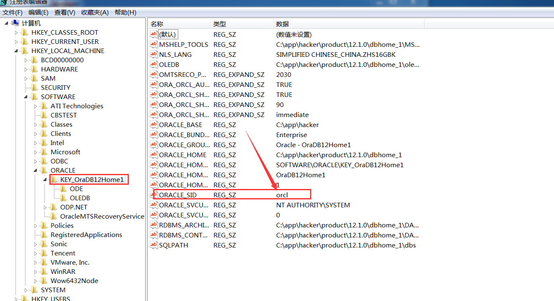Select the CBSTEST tree key
Viewport: 554px width, 301px height.
[64, 115]
